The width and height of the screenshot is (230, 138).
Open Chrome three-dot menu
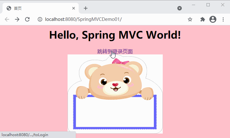(x=223, y=19)
